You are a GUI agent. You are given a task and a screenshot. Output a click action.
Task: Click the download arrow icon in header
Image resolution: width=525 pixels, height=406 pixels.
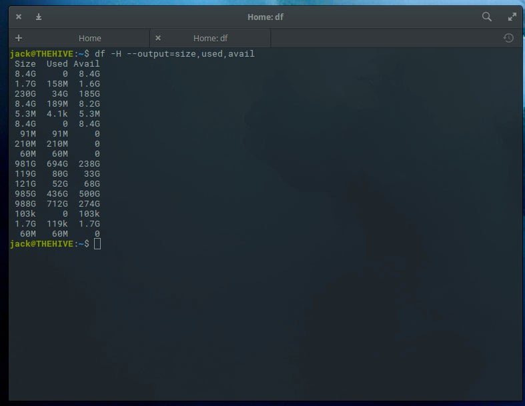[x=39, y=17]
